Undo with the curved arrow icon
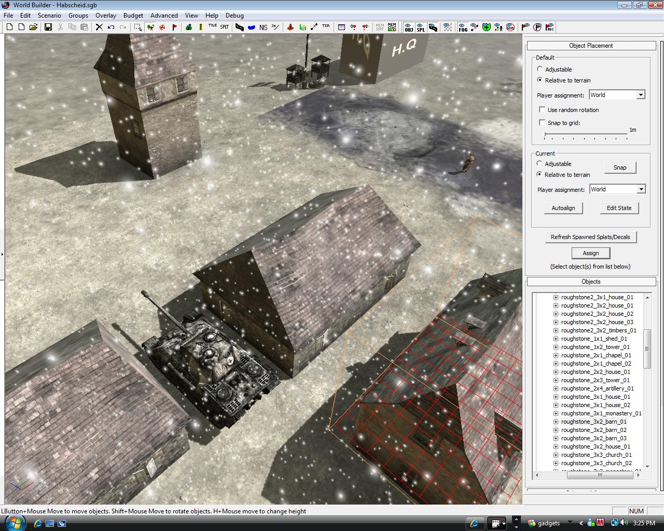 click(x=111, y=27)
